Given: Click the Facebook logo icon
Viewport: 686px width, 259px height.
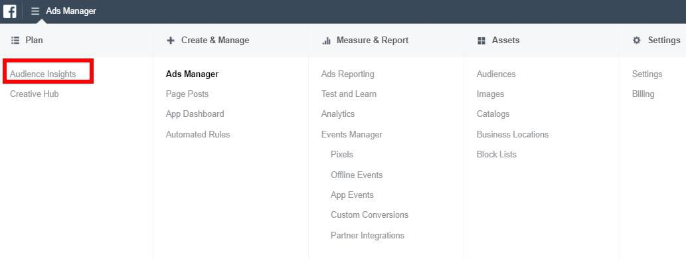Looking at the screenshot, I should click(9, 11).
